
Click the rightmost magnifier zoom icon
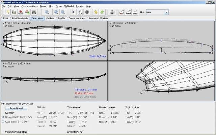(x=63, y=12)
